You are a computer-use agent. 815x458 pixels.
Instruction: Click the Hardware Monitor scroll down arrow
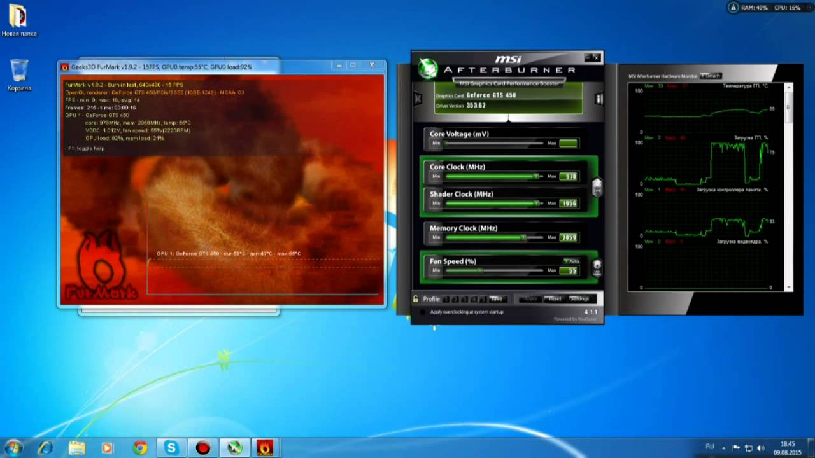[789, 288]
